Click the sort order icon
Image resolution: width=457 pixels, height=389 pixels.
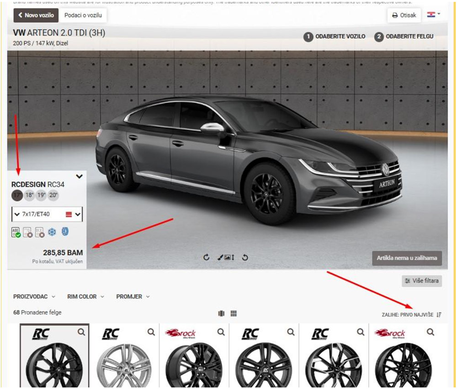[x=439, y=315]
